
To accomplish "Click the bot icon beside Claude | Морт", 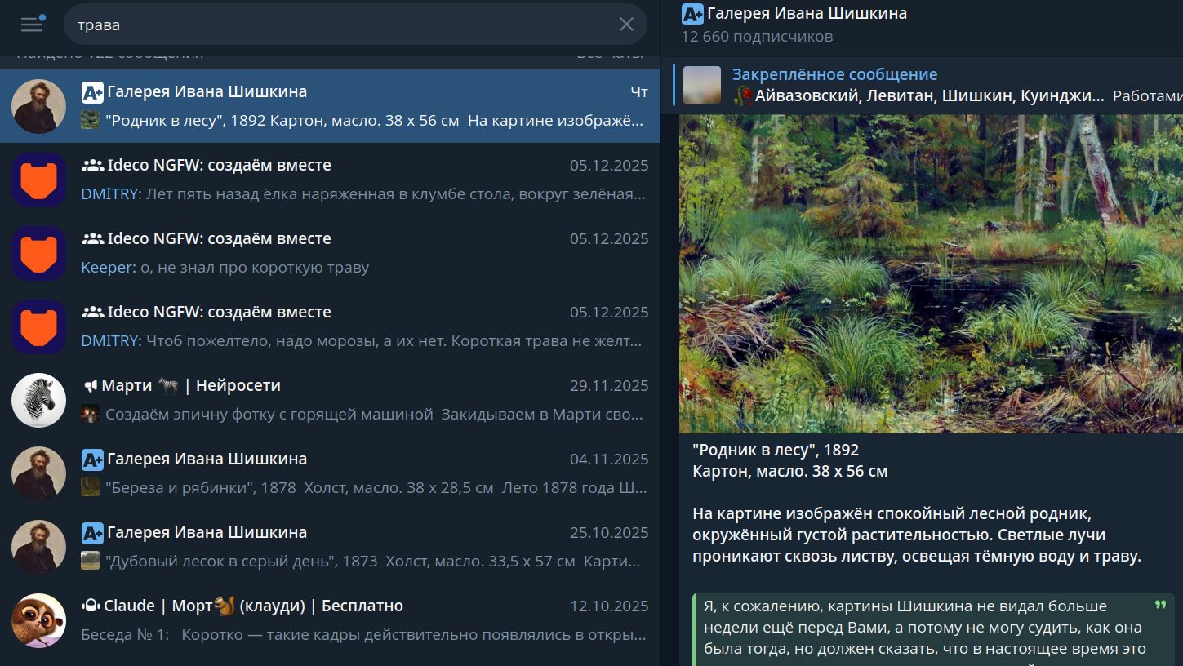I will pyautogui.click(x=90, y=606).
